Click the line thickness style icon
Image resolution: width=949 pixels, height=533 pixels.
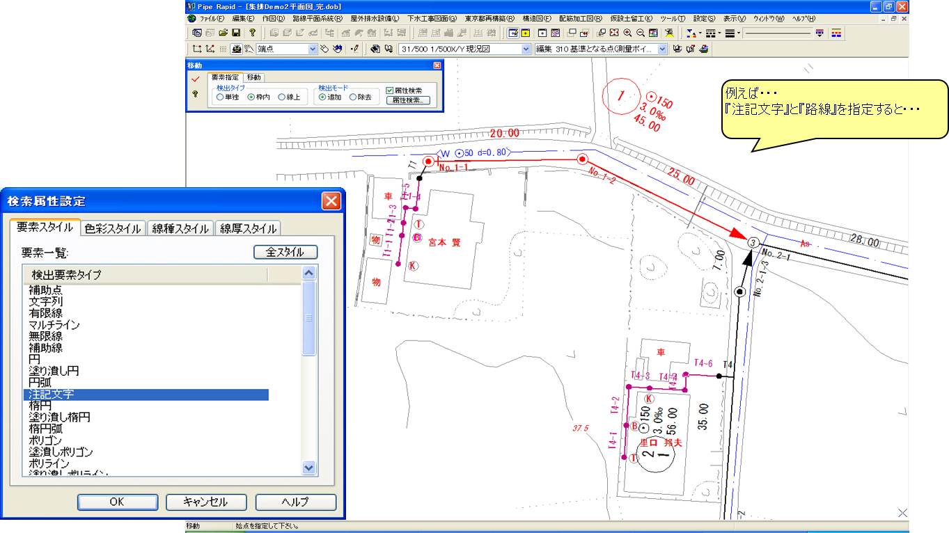[729, 33]
